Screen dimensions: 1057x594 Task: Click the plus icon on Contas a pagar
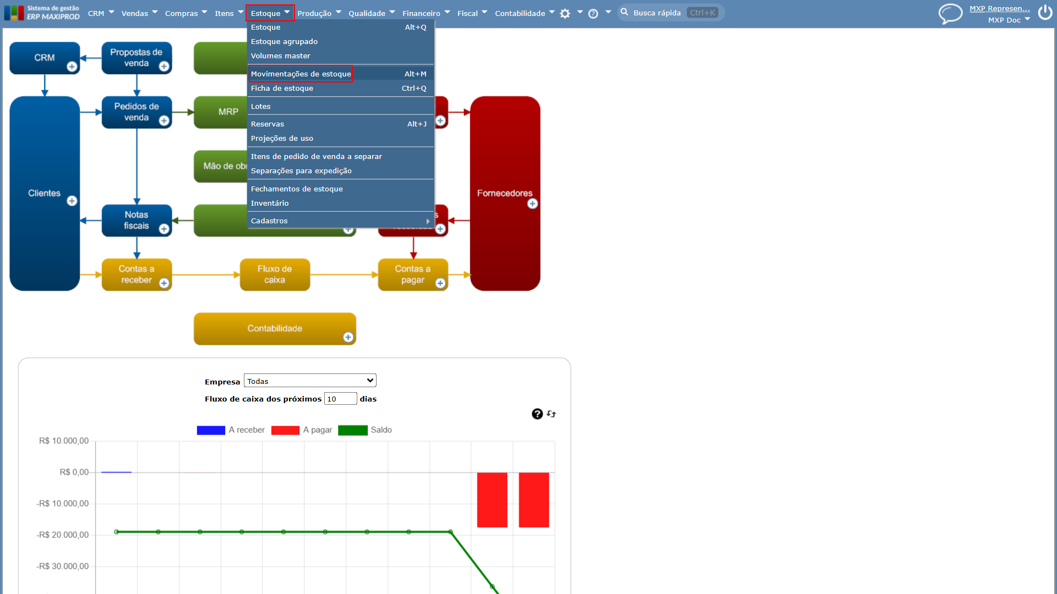tap(440, 283)
